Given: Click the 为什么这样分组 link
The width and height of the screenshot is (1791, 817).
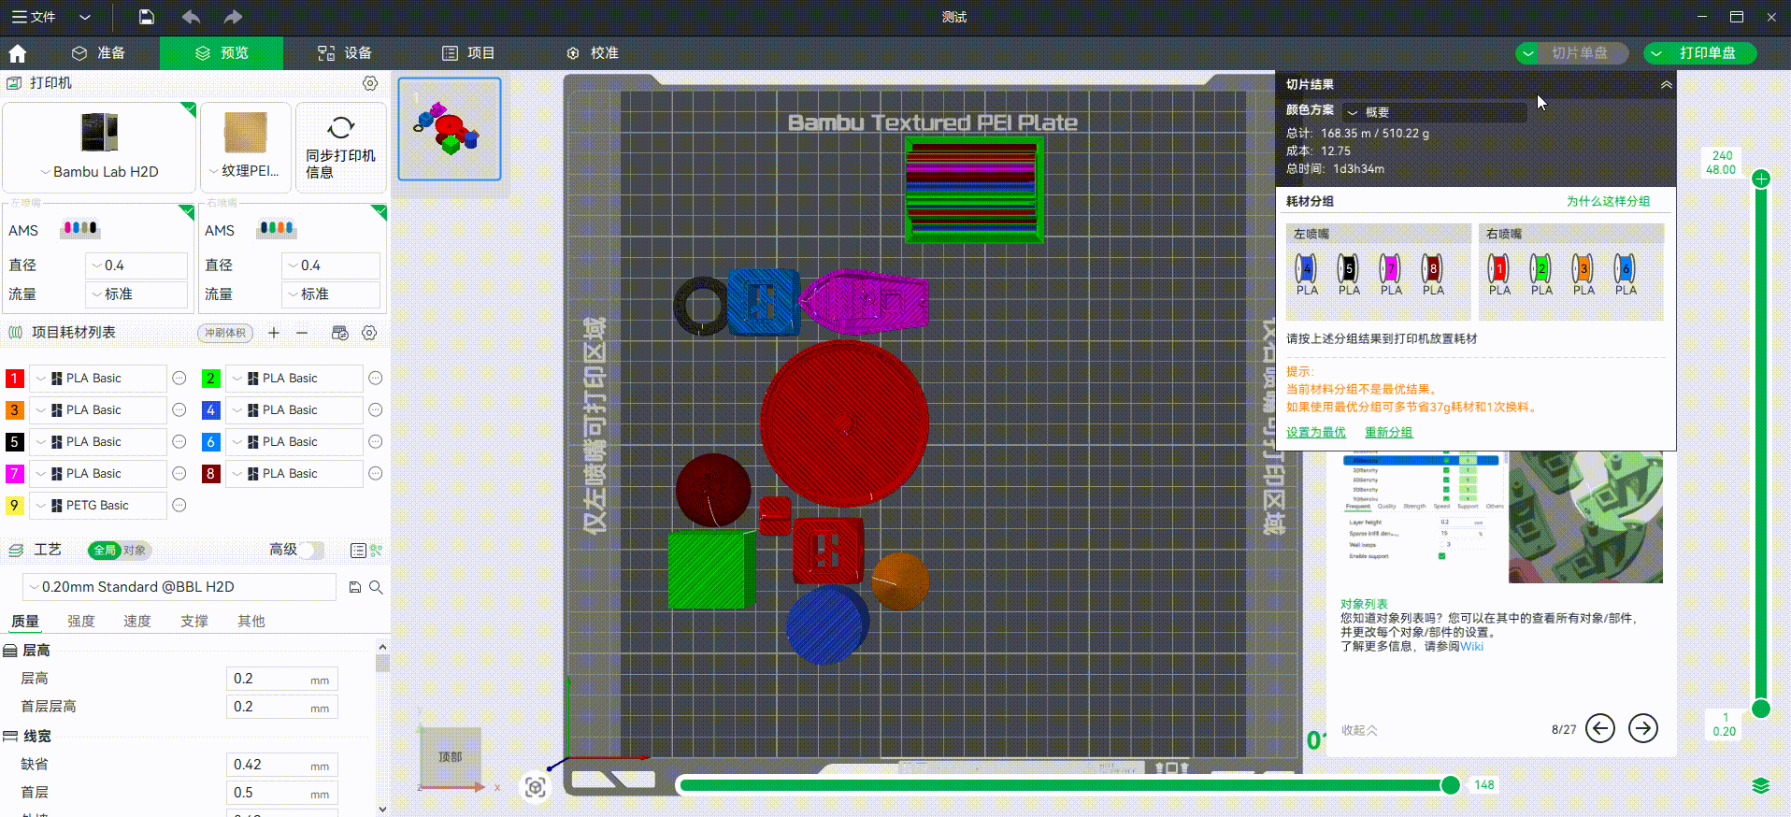Looking at the screenshot, I should click(1608, 201).
